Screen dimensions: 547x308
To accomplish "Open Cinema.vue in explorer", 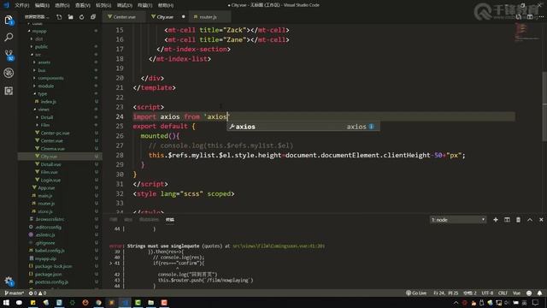I will [x=52, y=149].
